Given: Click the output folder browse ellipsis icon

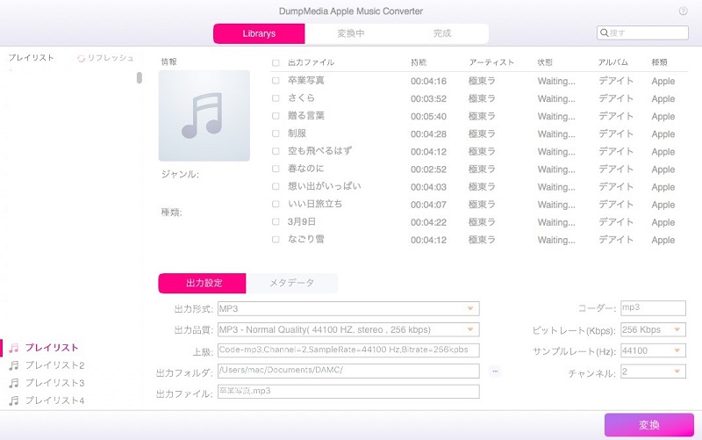Looking at the screenshot, I should [495, 371].
